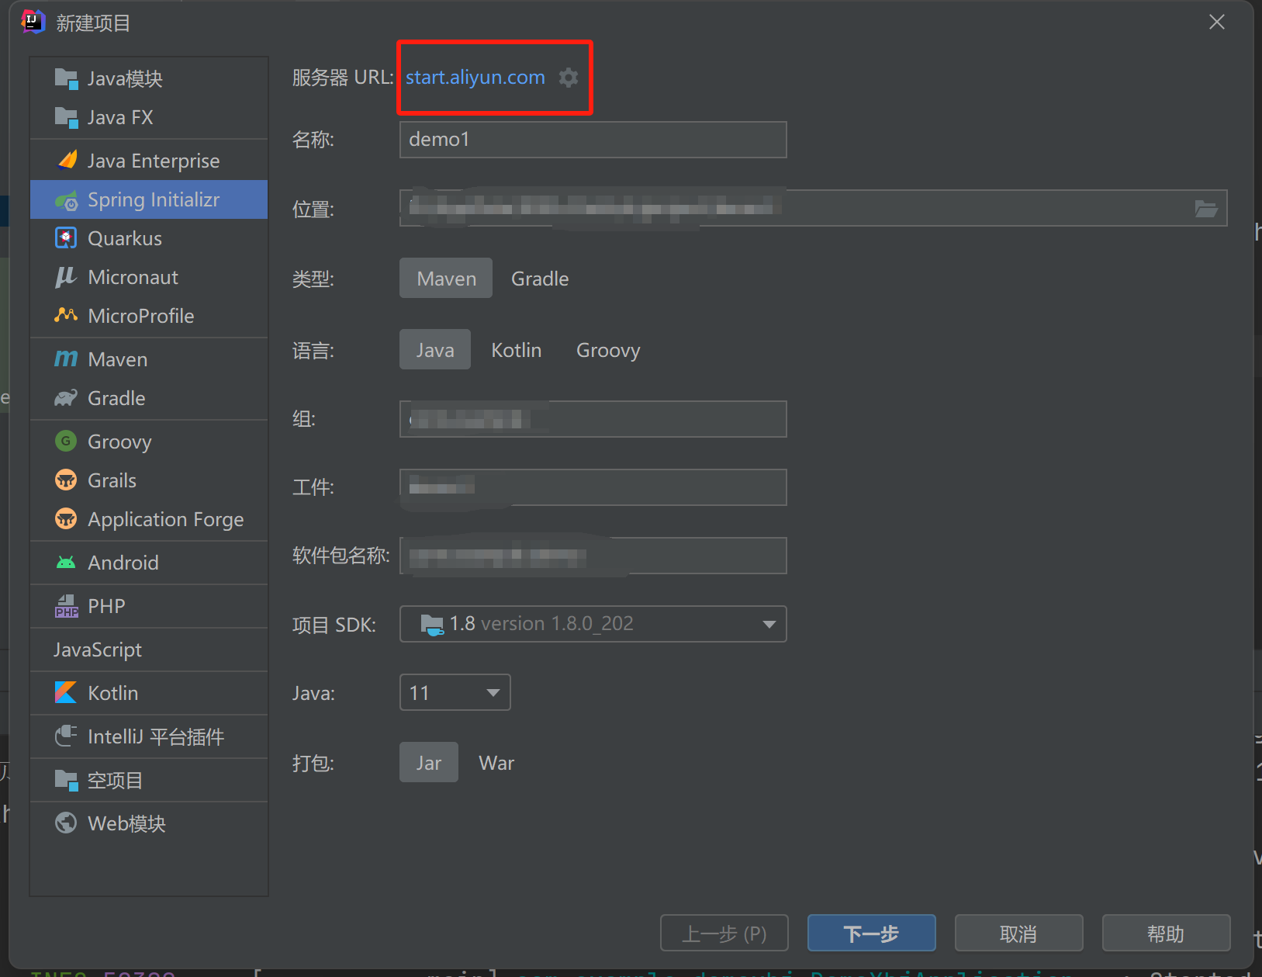Select Java Enterprise project type
The height and width of the screenshot is (977, 1262).
(x=149, y=161)
